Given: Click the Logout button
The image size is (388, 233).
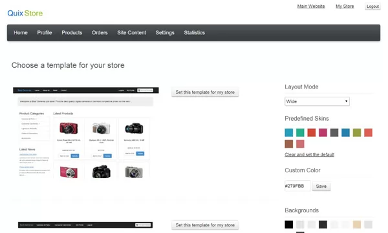Looking at the screenshot, I should 372,6.
